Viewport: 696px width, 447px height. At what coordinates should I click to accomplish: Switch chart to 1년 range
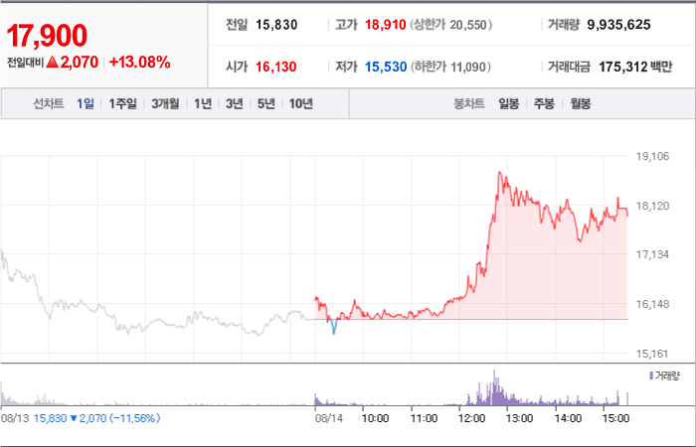coord(203,103)
